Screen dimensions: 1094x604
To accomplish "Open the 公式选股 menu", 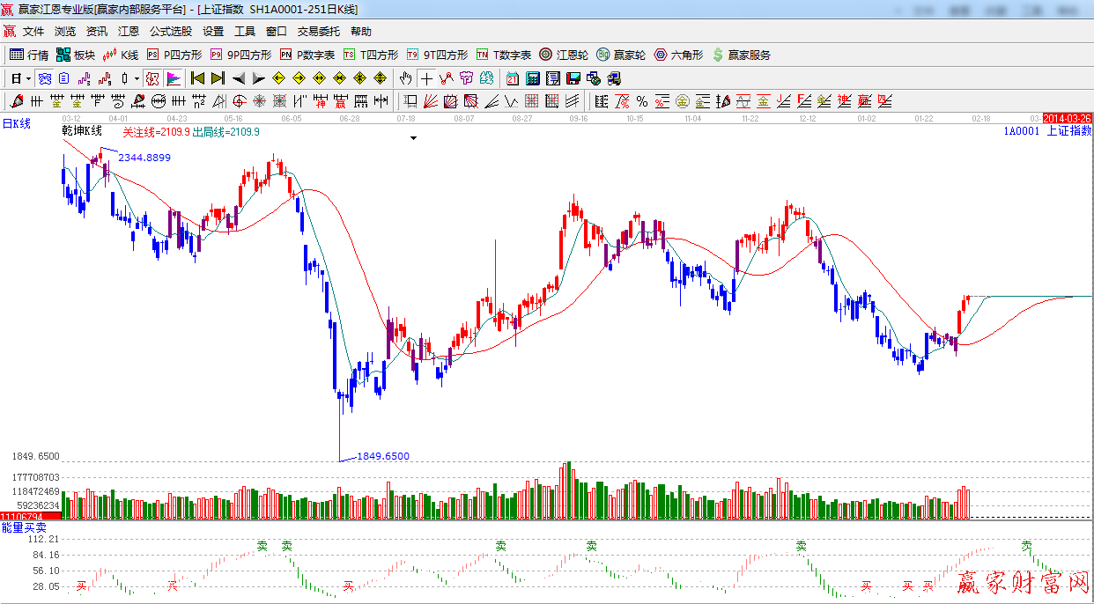I will (170, 31).
